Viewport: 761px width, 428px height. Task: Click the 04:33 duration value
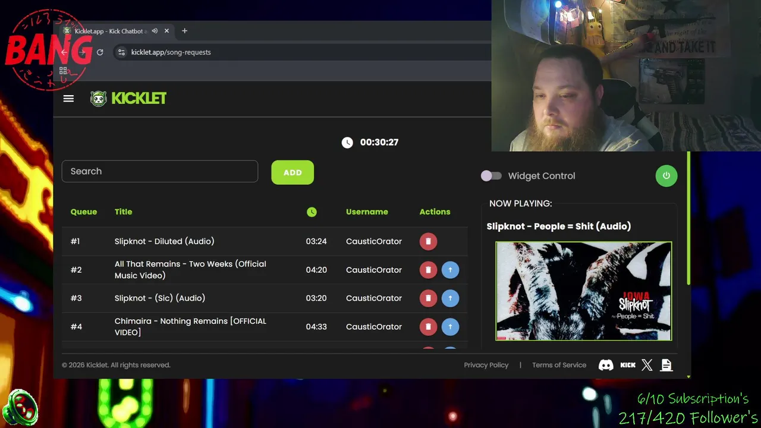coord(316,327)
